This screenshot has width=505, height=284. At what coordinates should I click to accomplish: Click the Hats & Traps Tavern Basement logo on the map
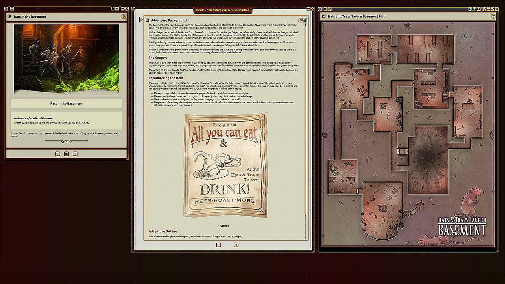coord(462,226)
